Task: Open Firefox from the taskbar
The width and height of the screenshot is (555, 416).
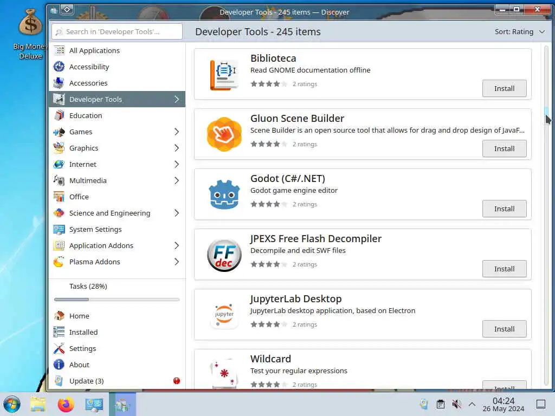Action: pyautogui.click(x=66, y=404)
